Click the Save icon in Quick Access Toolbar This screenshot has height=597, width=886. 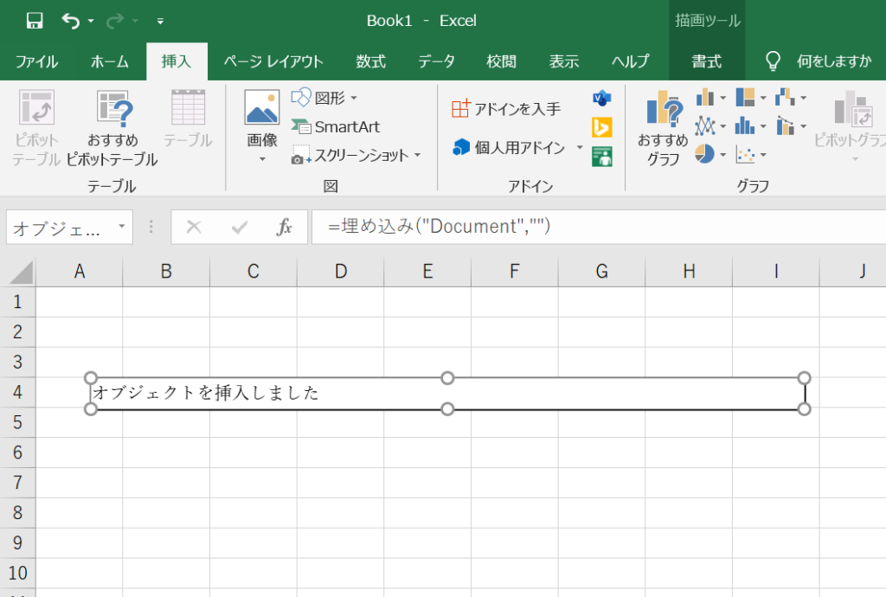pyautogui.click(x=34, y=19)
